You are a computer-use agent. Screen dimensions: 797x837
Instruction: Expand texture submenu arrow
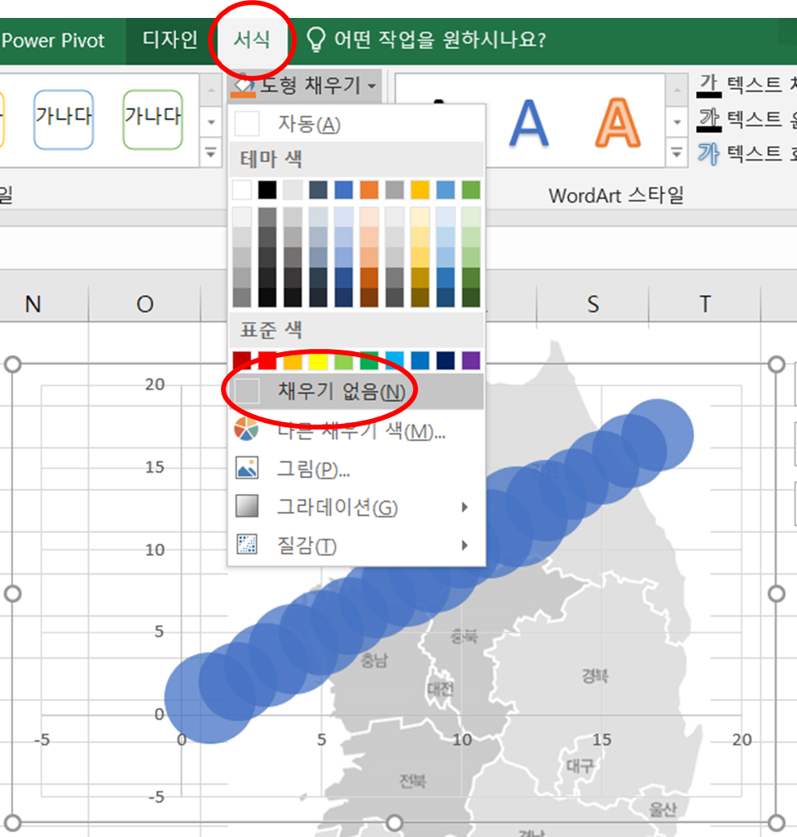tap(465, 545)
